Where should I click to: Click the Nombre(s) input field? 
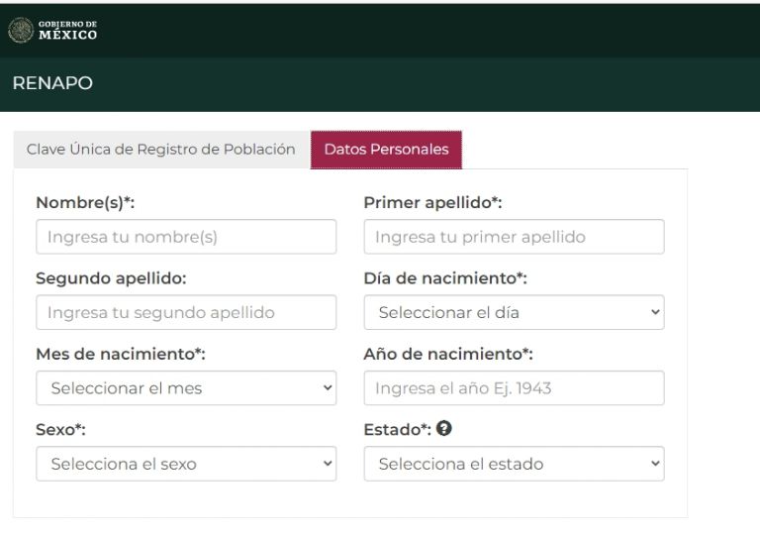point(186,237)
